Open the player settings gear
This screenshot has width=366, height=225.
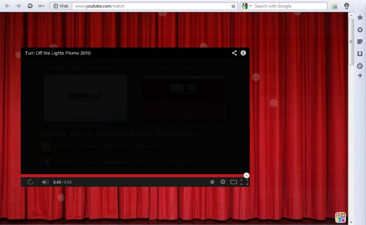tap(223, 182)
